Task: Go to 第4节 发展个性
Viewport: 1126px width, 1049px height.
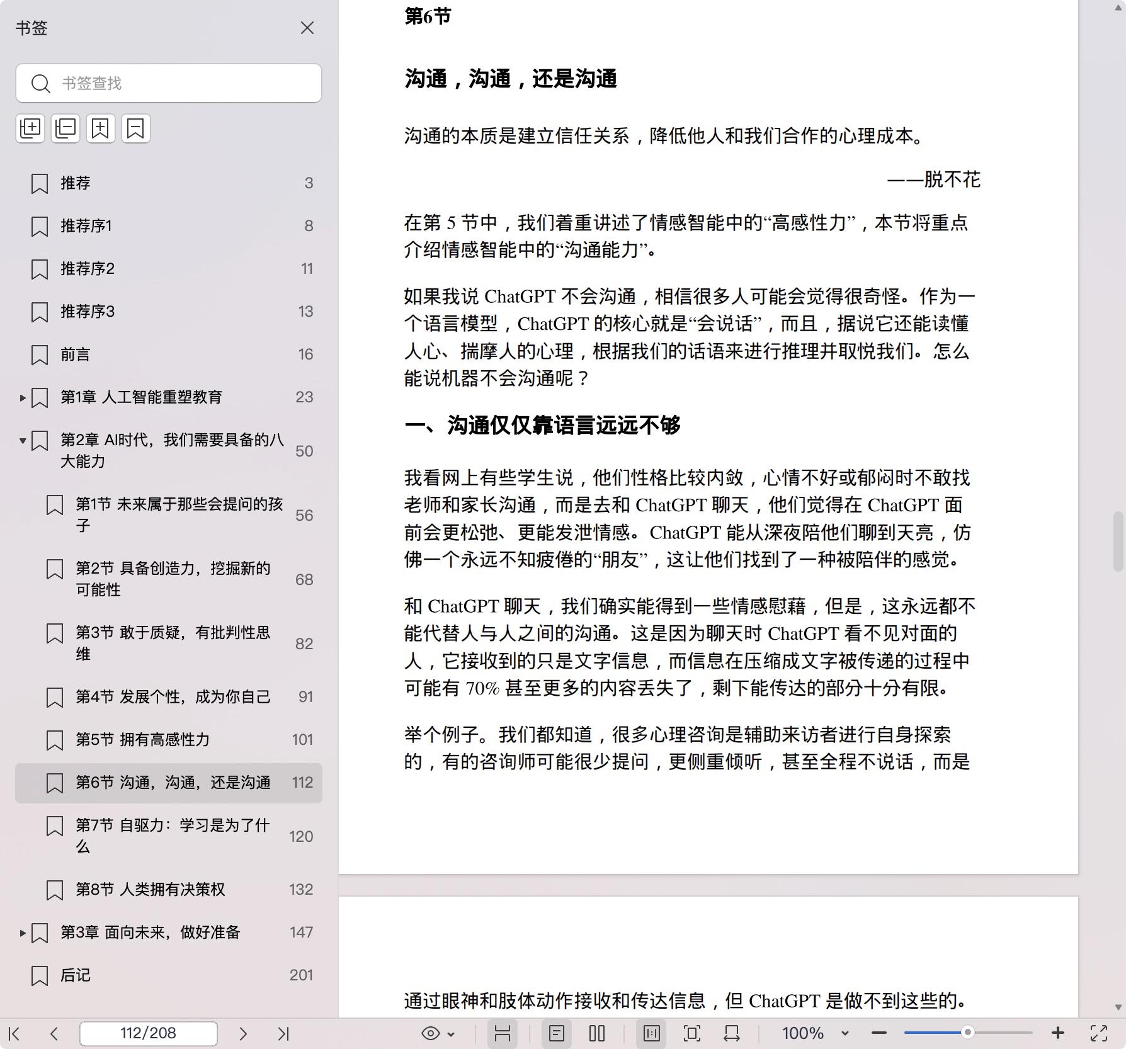Action: 169,697
